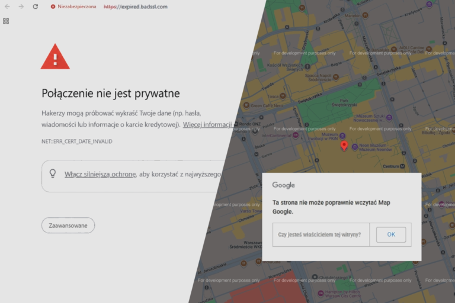
Task: Click the browser forward arrow
Action: [x=21, y=7]
